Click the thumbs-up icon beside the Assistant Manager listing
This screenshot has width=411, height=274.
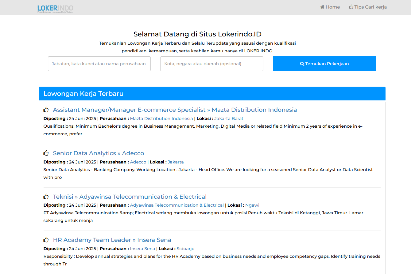pyautogui.click(x=46, y=109)
